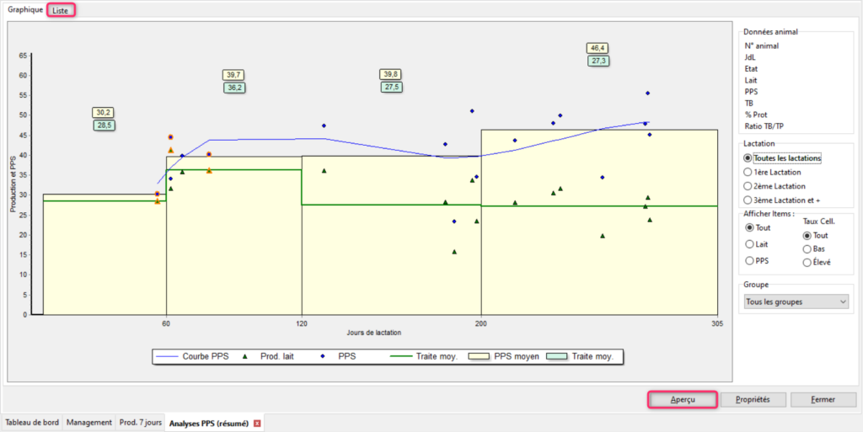Image resolution: width=863 pixels, height=432 pixels.
Task: Select the 2ème Lactation option
Action: click(x=748, y=185)
